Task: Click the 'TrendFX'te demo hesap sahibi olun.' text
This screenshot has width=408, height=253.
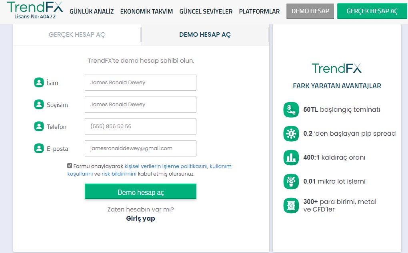Action: tap(141, 61)
